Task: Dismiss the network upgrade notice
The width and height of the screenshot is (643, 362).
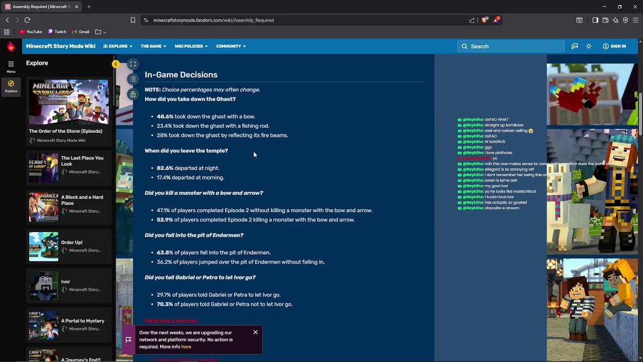Action: tap(255, 332)
